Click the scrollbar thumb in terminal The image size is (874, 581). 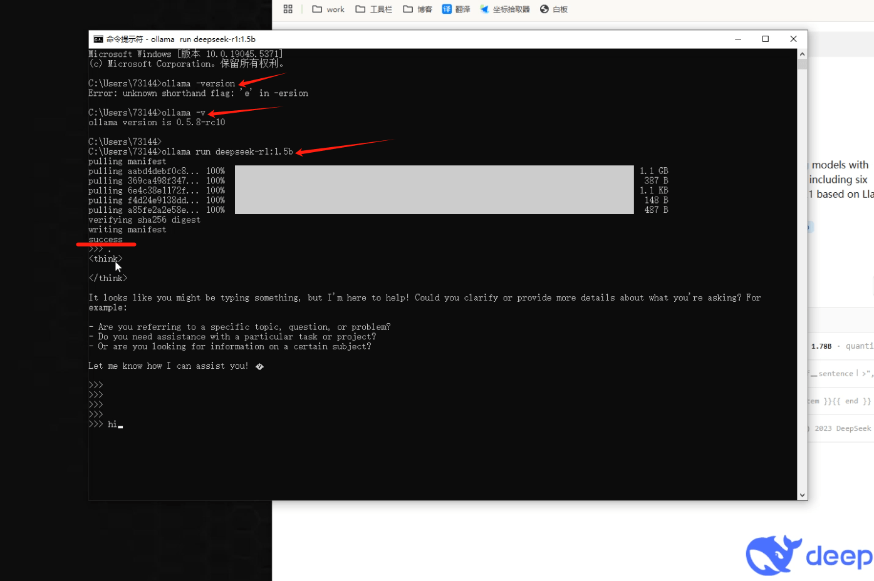point(802,64)
